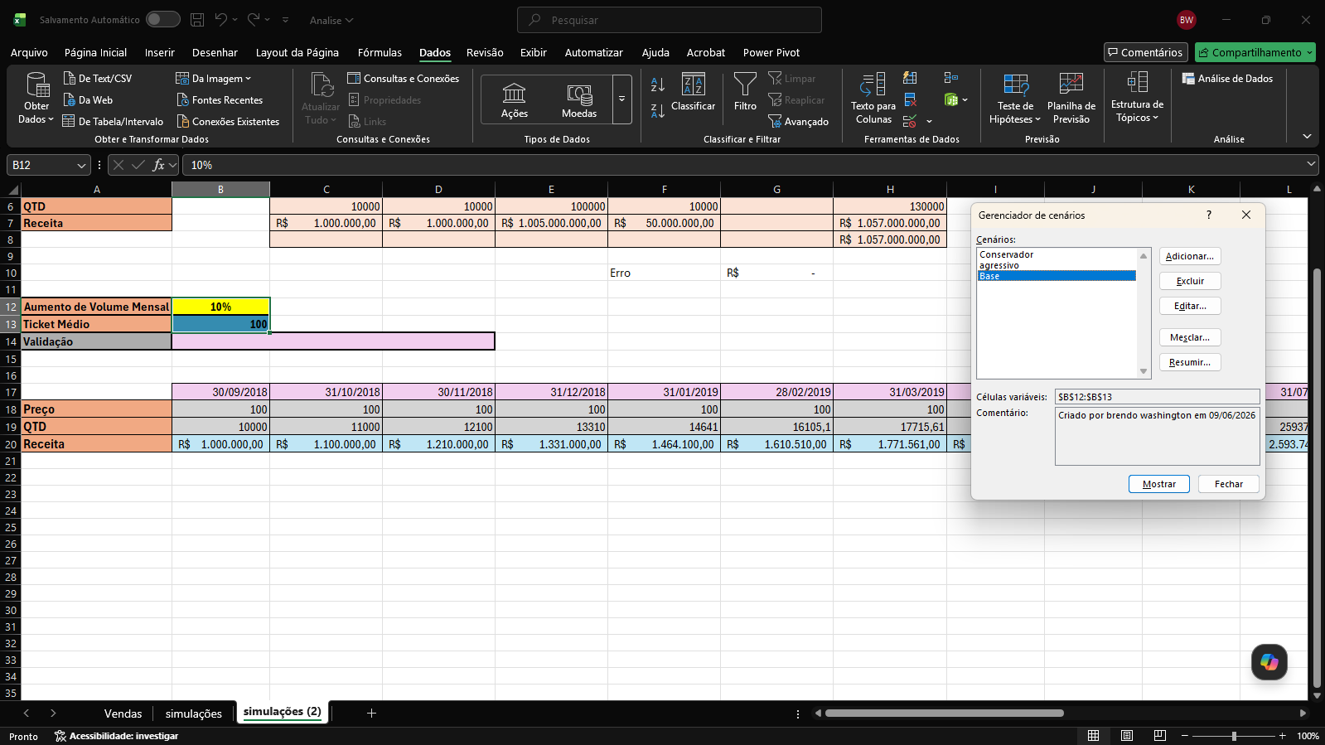Adjust the zoom slider in status bar
The width and height of the screenshot is (1325, 745).
coord(1234,736)
